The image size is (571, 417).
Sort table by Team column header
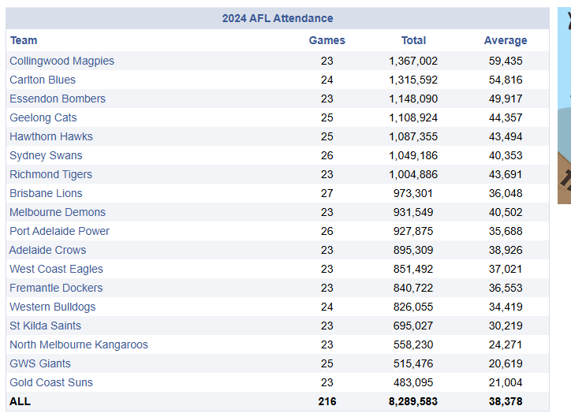click(x=24, y=40)
